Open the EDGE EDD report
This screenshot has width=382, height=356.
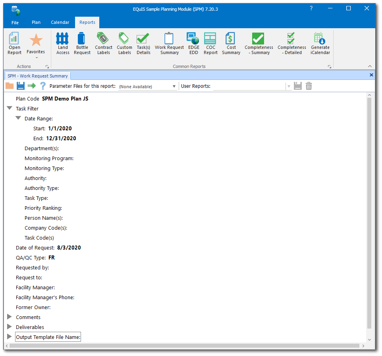pos(193,43)
